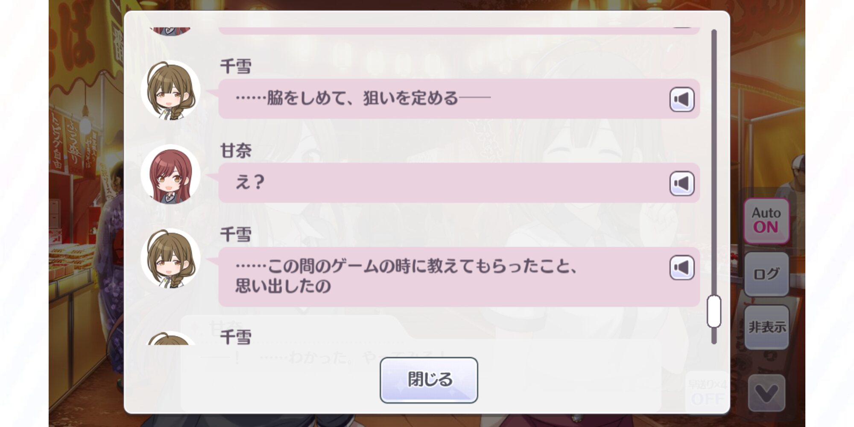854x427 pixels.
Task: Click the 脇をしめて dialogue bubble
Action: [459, 99]
